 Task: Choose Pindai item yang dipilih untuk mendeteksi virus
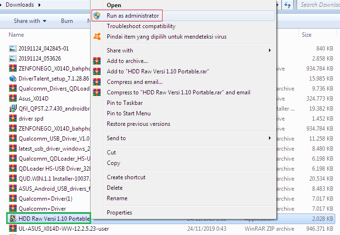coord(166,37)
